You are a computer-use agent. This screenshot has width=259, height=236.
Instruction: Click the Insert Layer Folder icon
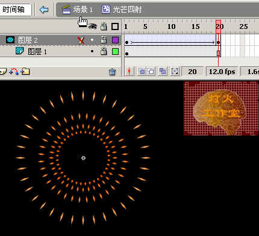click(25, 71)
